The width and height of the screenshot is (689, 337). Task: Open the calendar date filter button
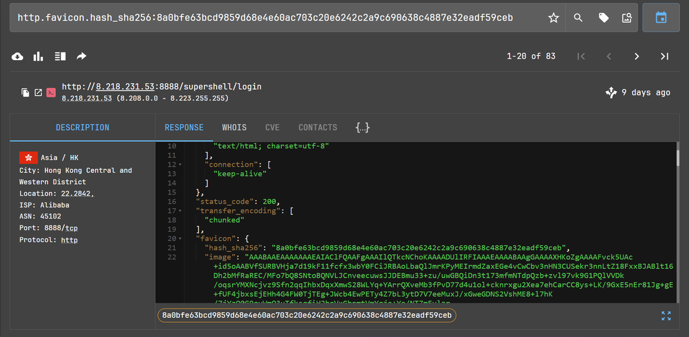(661, 18)
